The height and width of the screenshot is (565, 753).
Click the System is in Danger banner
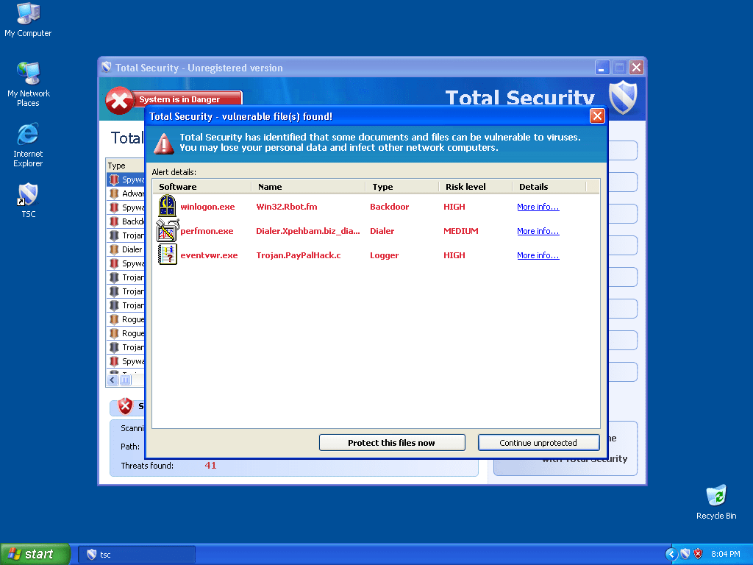[x=186, y=99]
